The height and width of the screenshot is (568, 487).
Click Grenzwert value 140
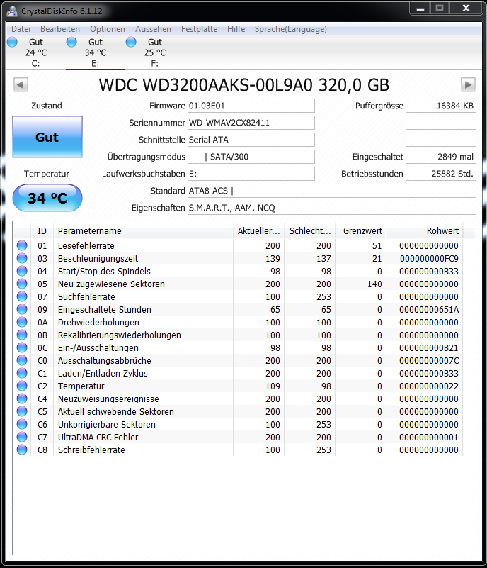pyautogui.click(x=374, y=284)
